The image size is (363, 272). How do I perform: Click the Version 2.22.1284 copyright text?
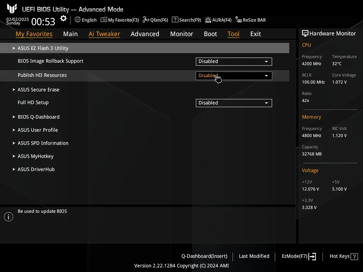pyautogui.click(x=181, y=266)
